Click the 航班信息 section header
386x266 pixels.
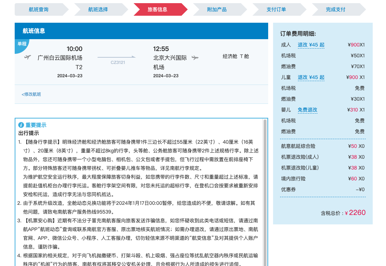[x=34, y=31]
